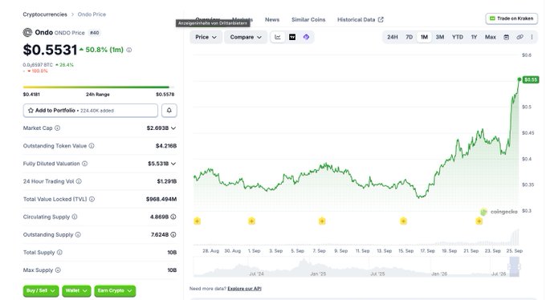Click the #40 rank badge
Viewport: 546px width, 300px height.
coord(95,33)
